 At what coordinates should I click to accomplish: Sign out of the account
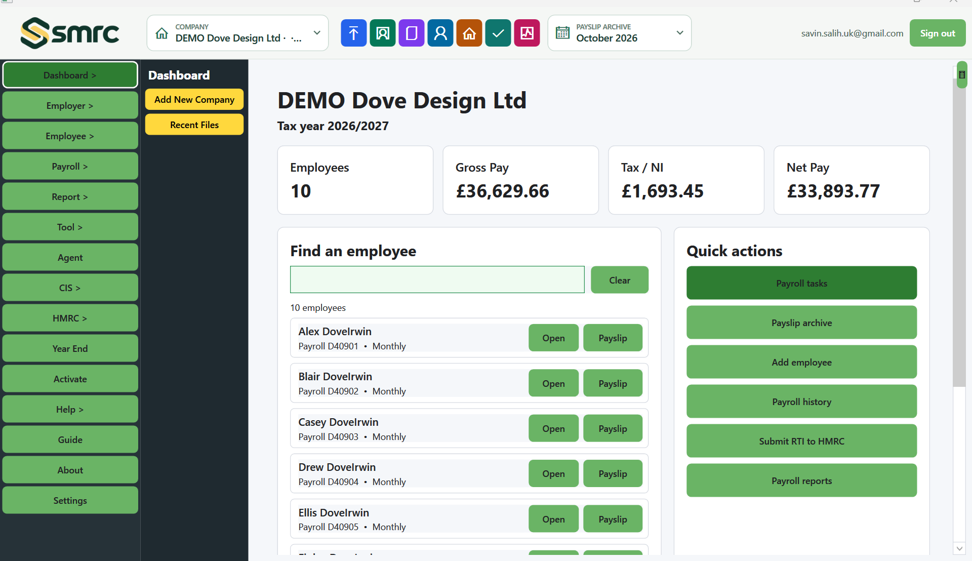(938, 33)
